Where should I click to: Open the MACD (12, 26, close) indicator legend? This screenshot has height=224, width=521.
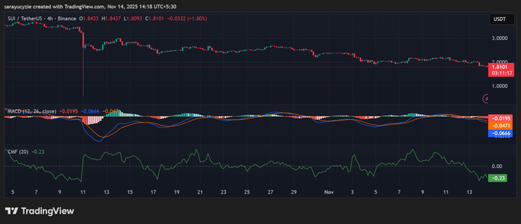point(31,111)
